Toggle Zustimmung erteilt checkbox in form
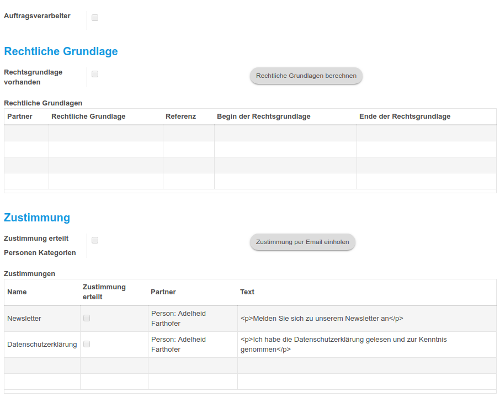500x397 pixels. [x=95, y=240]
